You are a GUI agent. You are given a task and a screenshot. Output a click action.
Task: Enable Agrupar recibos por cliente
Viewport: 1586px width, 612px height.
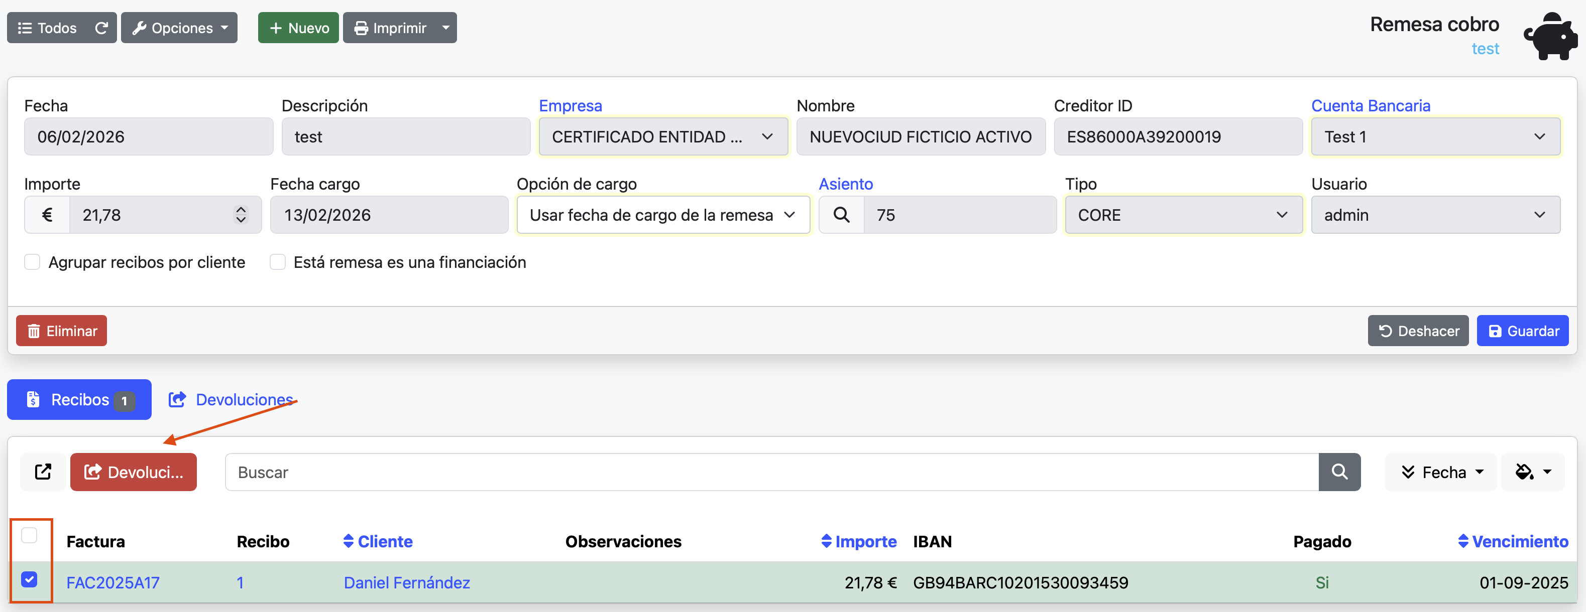pos(32,261)
